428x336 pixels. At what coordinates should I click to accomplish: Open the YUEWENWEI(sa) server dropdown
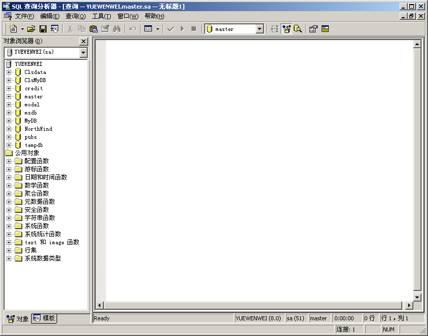pos(84,52)
